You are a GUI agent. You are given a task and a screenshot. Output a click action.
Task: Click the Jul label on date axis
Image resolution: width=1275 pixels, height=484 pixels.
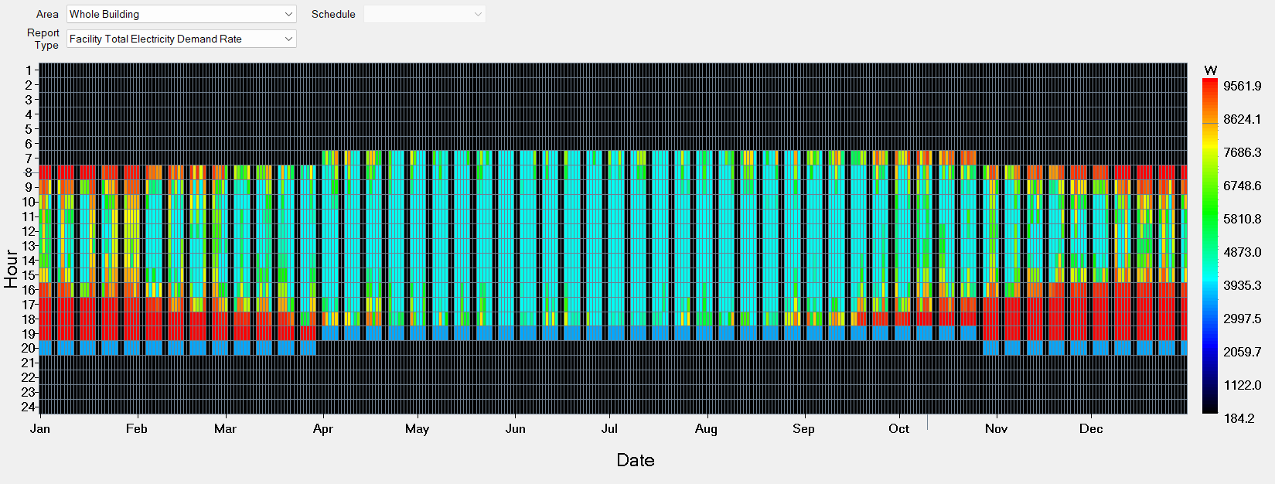[609, 429]
